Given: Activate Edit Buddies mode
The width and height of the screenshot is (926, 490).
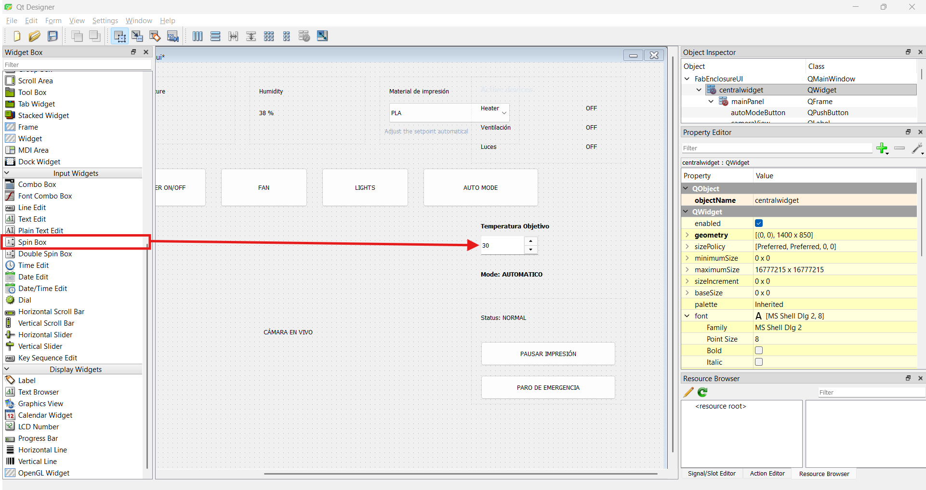Looking at the screenshot, I should tap(155, 36).
